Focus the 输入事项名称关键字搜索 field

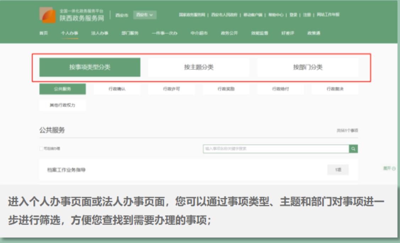(x=276, y=148)
